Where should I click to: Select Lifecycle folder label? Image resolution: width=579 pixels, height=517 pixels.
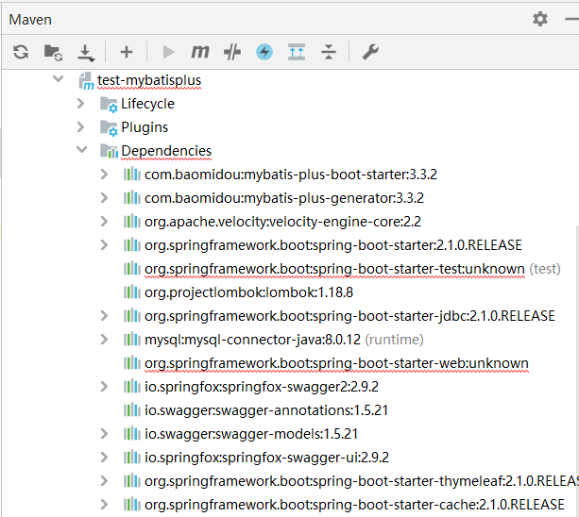coord(147,104)
